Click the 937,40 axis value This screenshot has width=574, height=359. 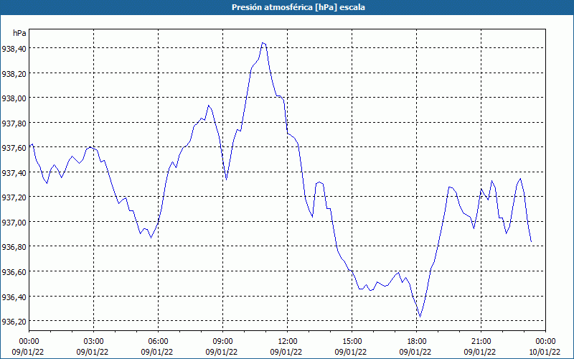14,172
